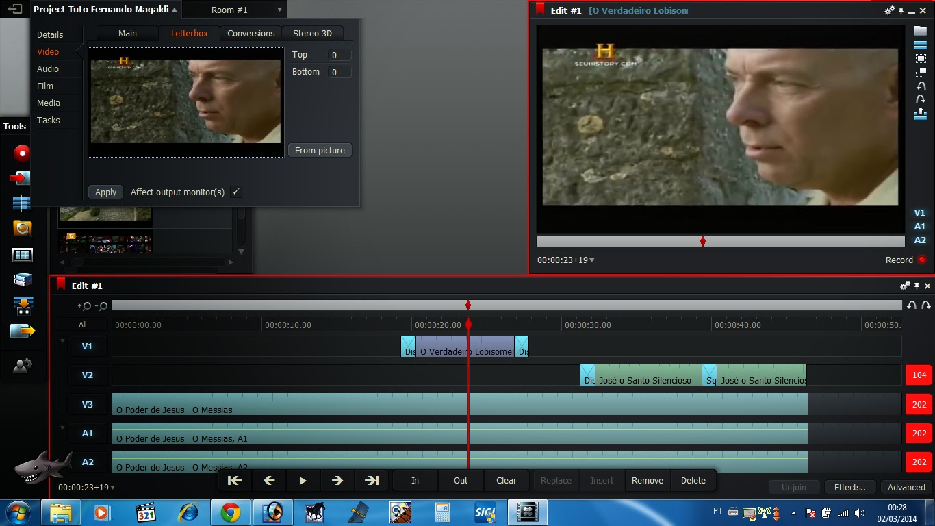Click the folder icon beside viewer
Image resolution: width=935 pixels, height=526 pixels.
(x=921, y=31)
